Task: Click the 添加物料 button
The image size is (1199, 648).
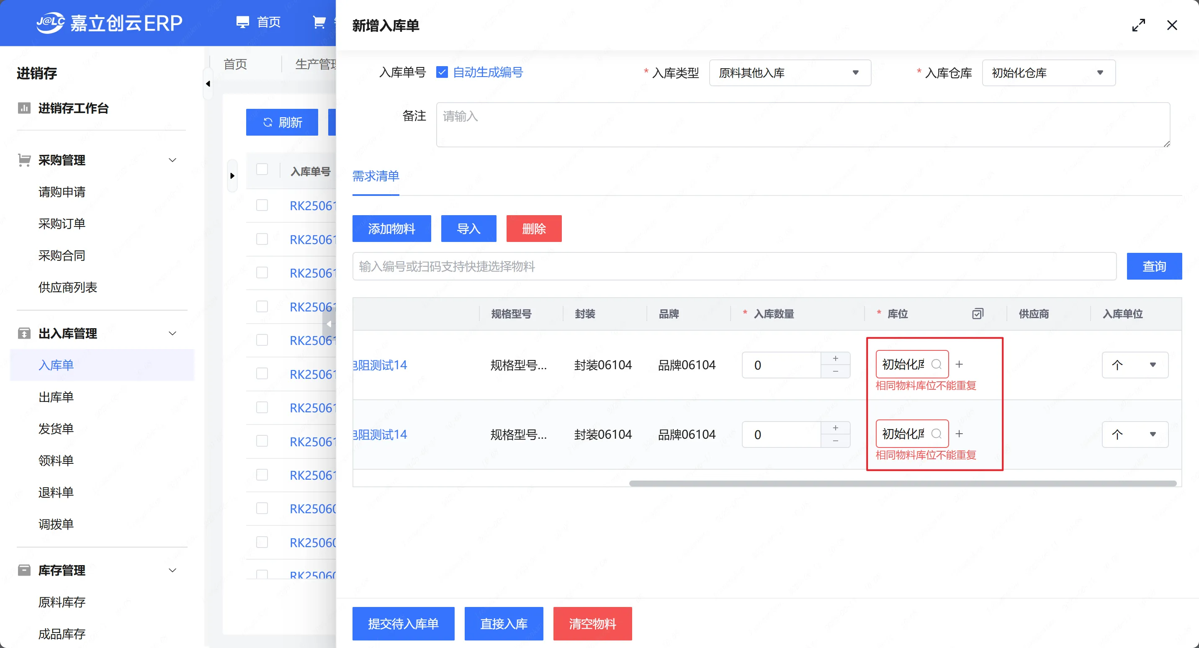Action: [391, 229]
